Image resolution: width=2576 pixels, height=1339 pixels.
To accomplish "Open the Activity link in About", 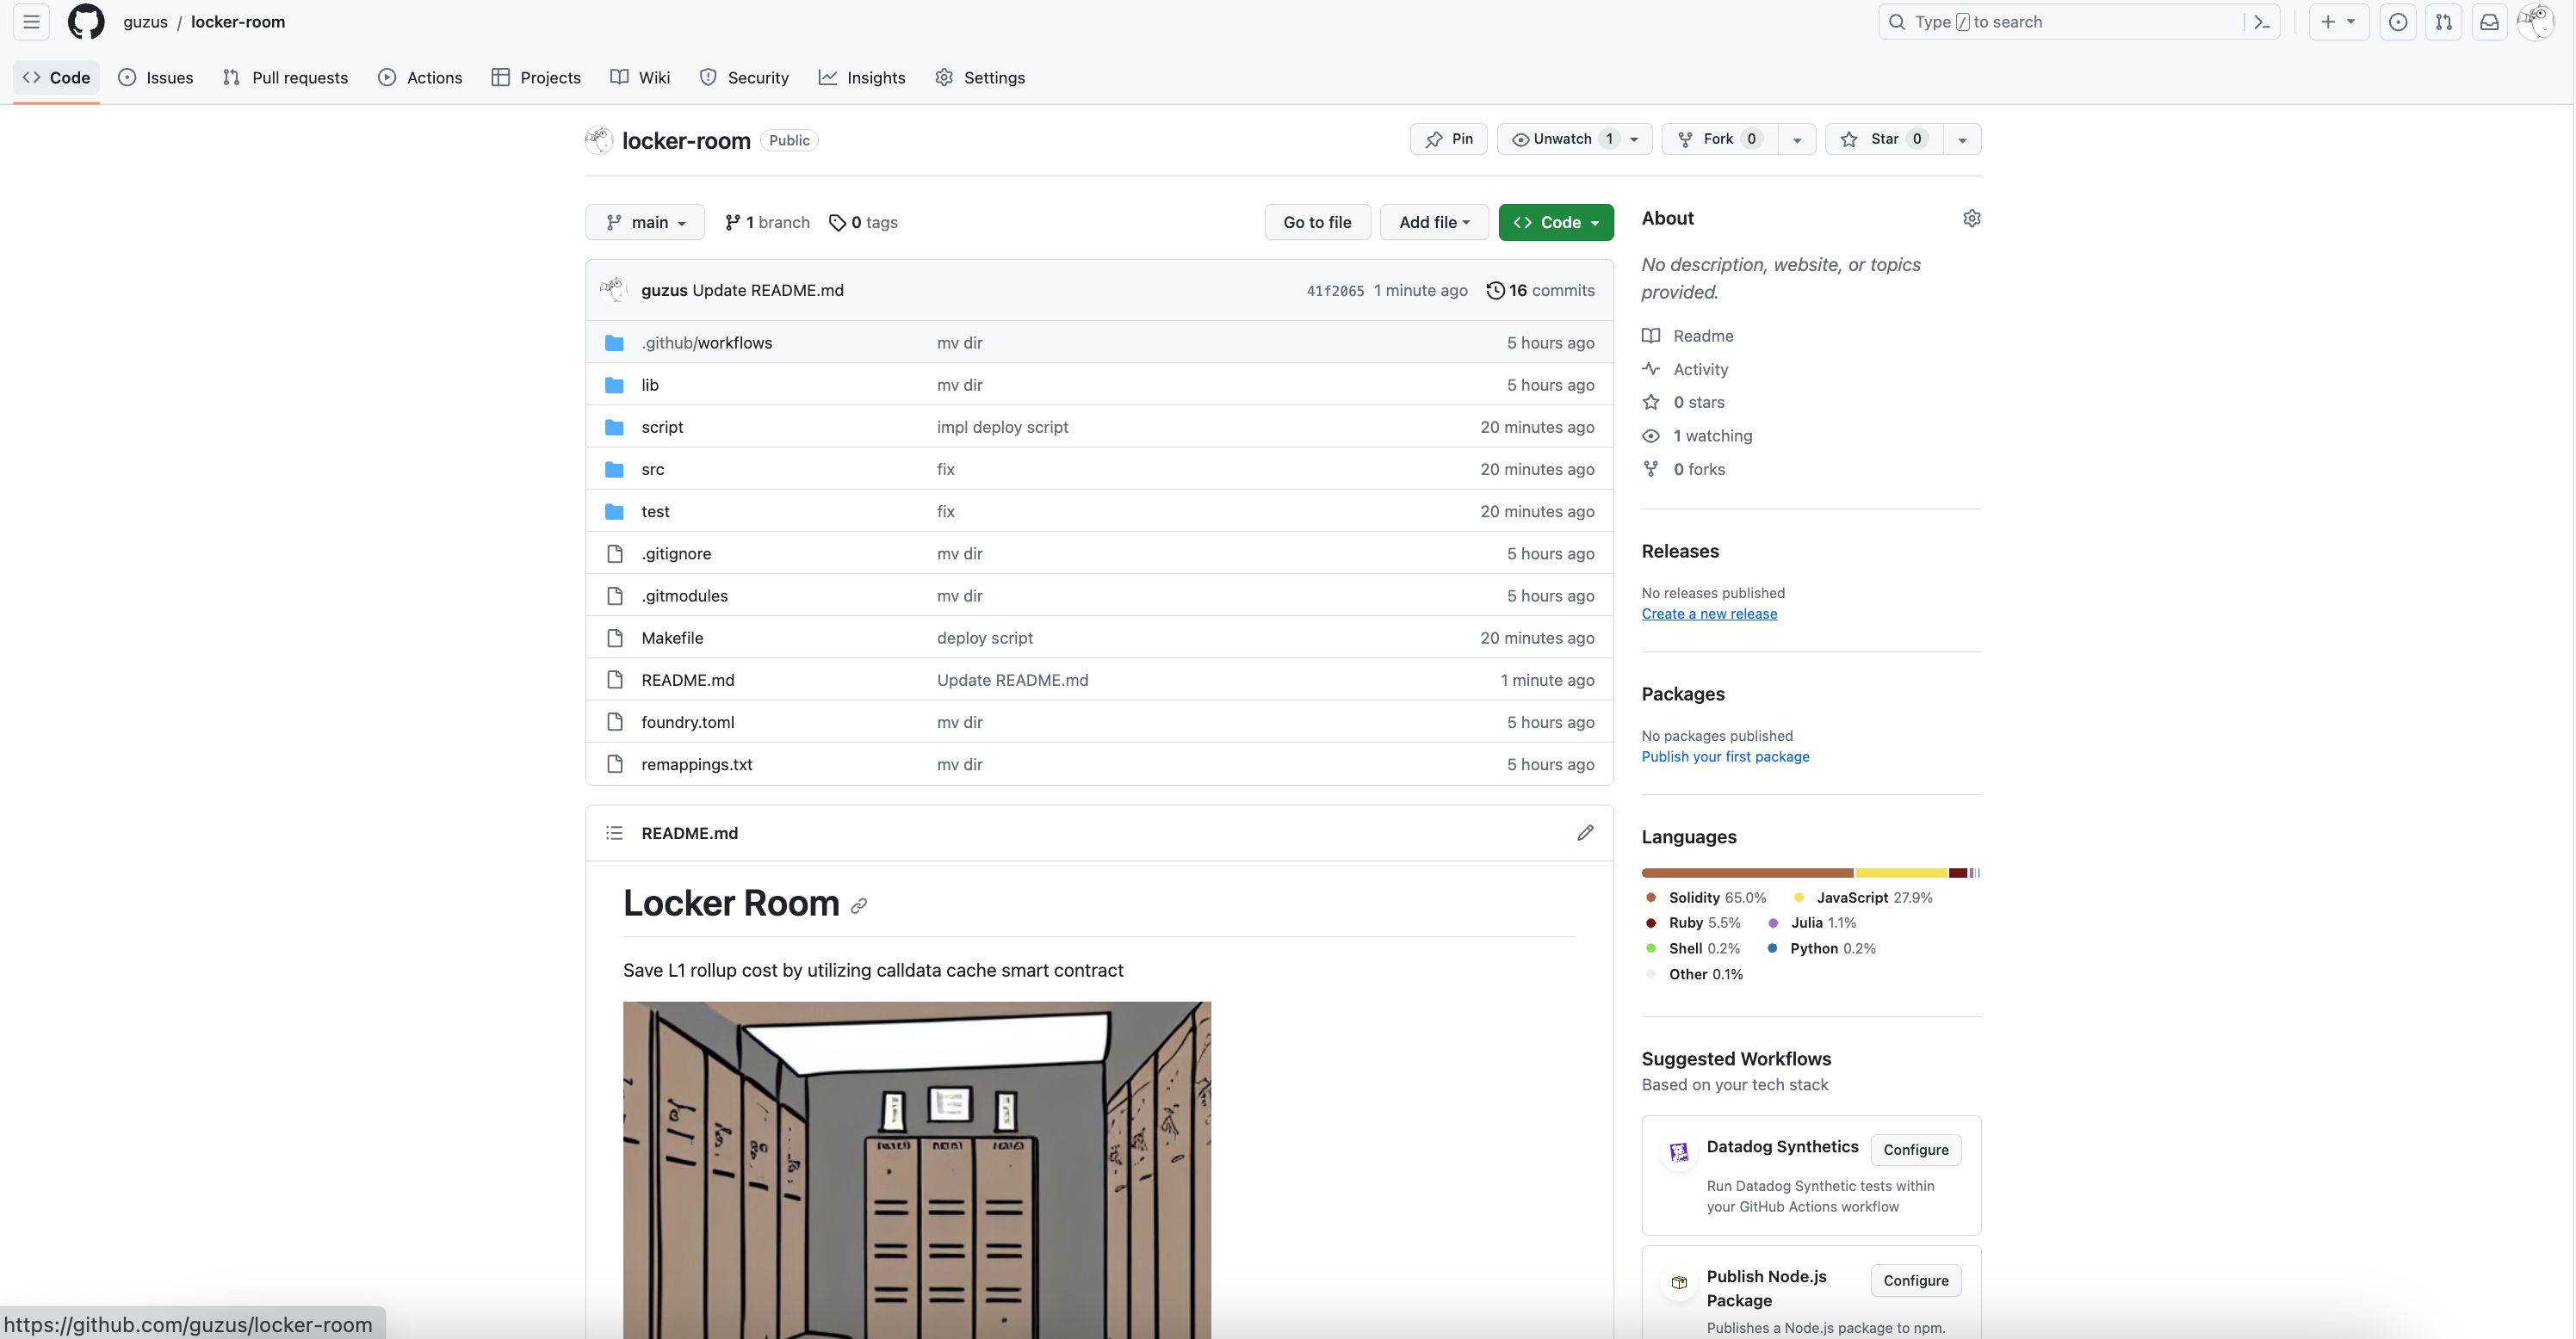I will click(x=1700, y=368).
